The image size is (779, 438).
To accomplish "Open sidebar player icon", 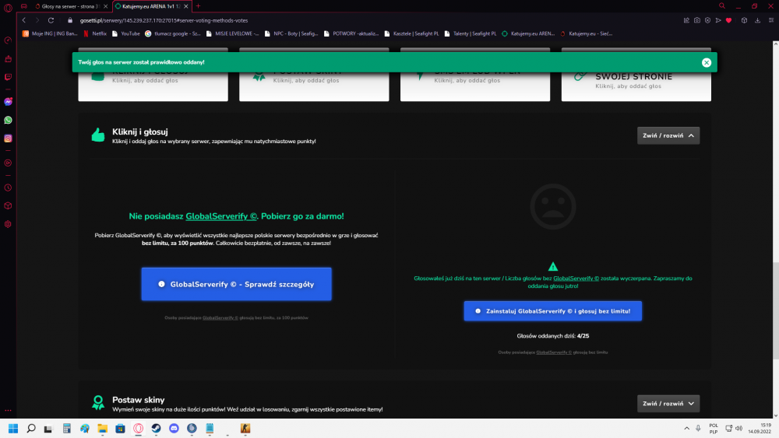I will click(x=8, y=163).
